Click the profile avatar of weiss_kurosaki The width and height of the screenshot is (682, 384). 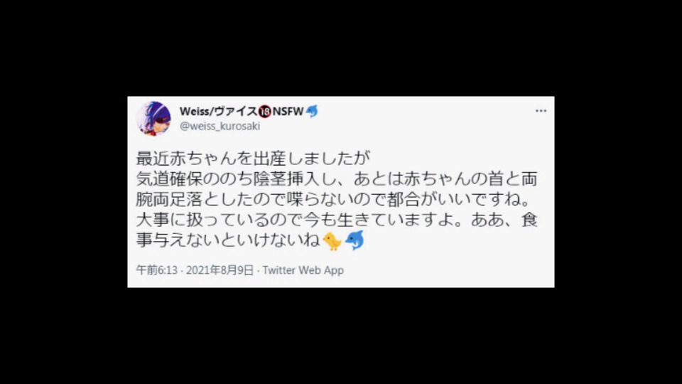click(153, 119)
